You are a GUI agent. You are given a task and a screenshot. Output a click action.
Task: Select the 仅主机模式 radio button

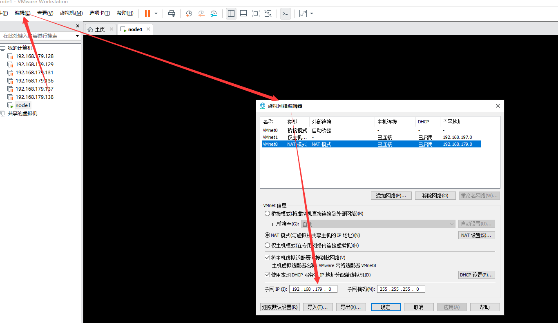pyautogui.click(x=267, y=245)
